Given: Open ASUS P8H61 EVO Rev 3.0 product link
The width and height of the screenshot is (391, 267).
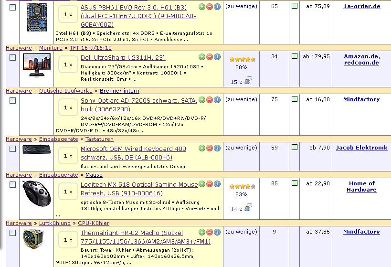Looking at the screenshot, I should pyautogui.click(x=138, y=16).
